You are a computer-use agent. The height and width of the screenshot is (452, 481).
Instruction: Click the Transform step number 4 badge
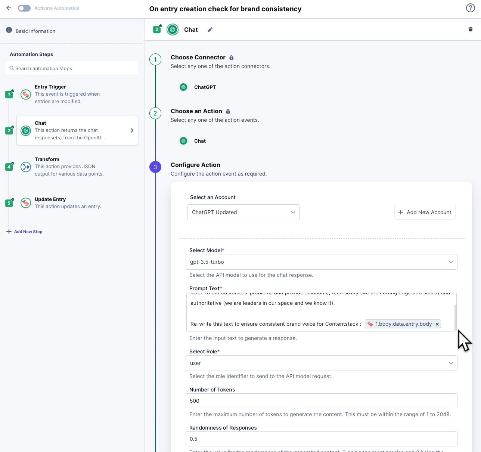(x=9, y=167)
